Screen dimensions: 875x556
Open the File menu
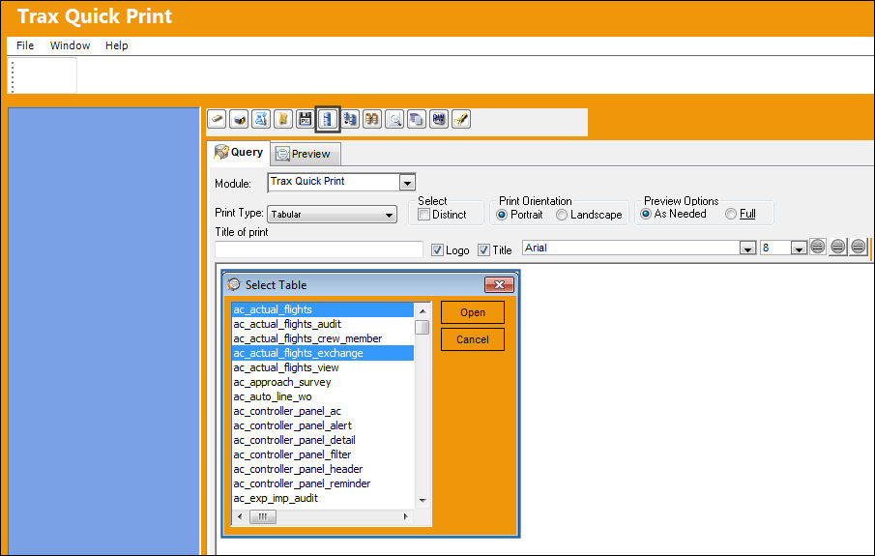(x=25, y=45)
